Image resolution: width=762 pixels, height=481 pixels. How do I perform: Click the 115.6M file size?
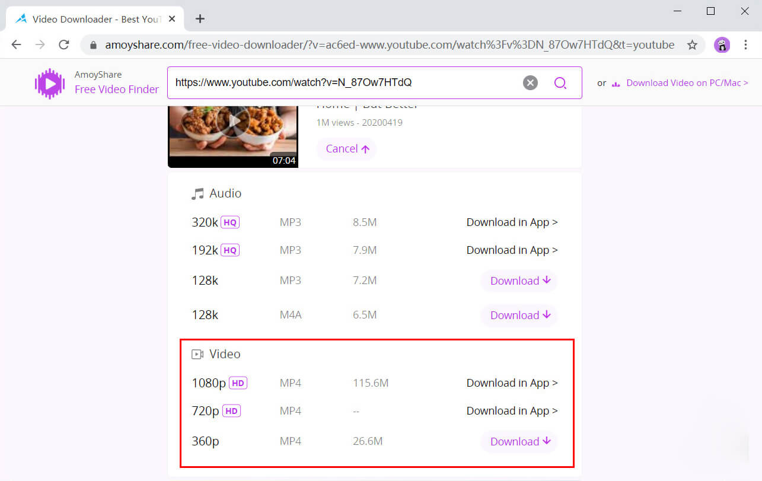(371, 383)
